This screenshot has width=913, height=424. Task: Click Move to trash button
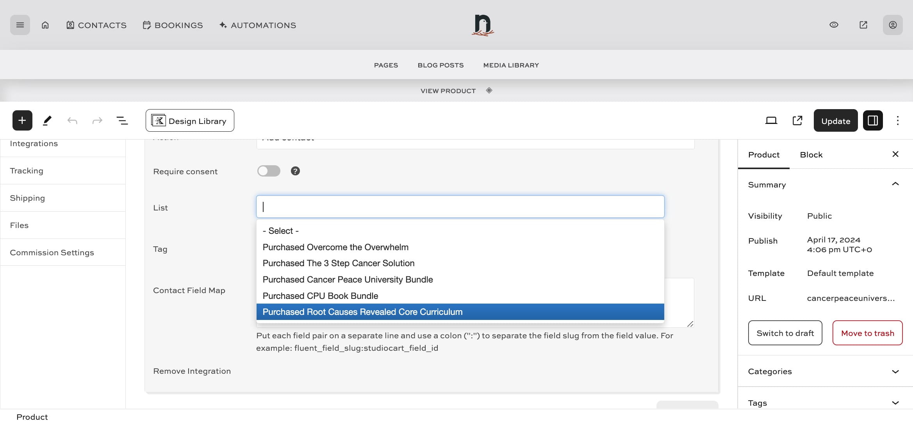pos(867,333)
